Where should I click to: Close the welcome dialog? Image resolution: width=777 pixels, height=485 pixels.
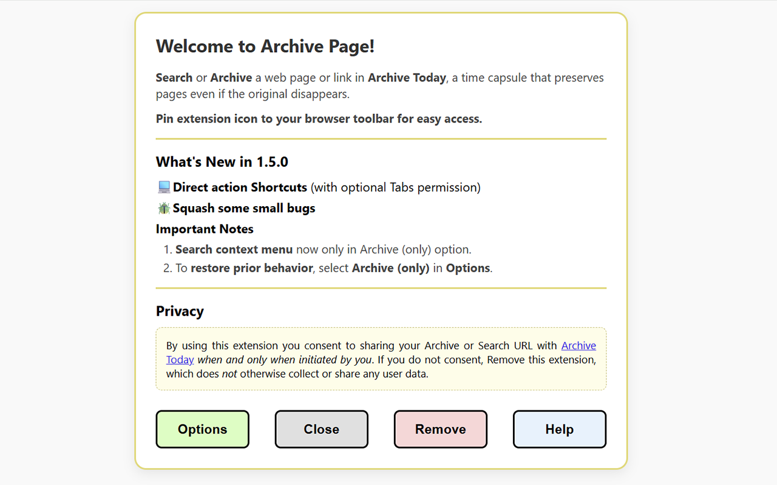click(321, 429)
